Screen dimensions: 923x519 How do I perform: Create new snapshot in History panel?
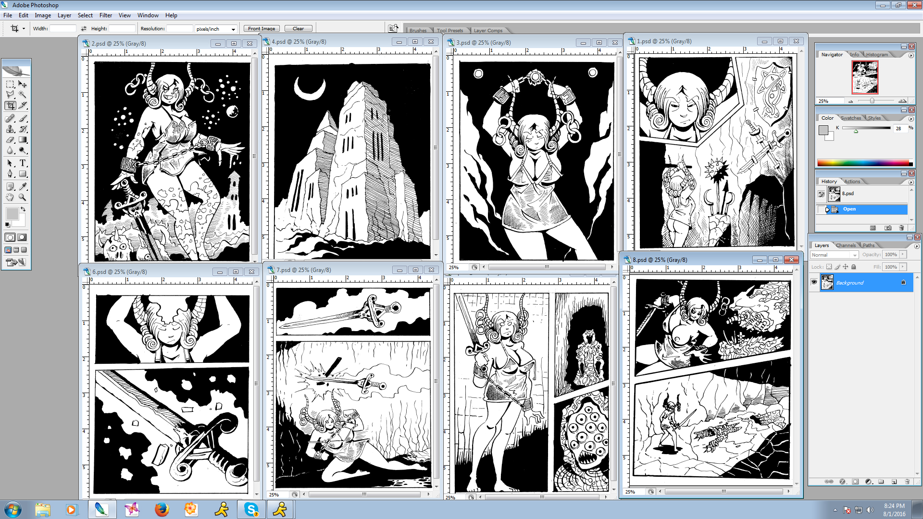coord(887,228)
